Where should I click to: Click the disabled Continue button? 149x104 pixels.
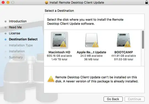tap(134, 99)
